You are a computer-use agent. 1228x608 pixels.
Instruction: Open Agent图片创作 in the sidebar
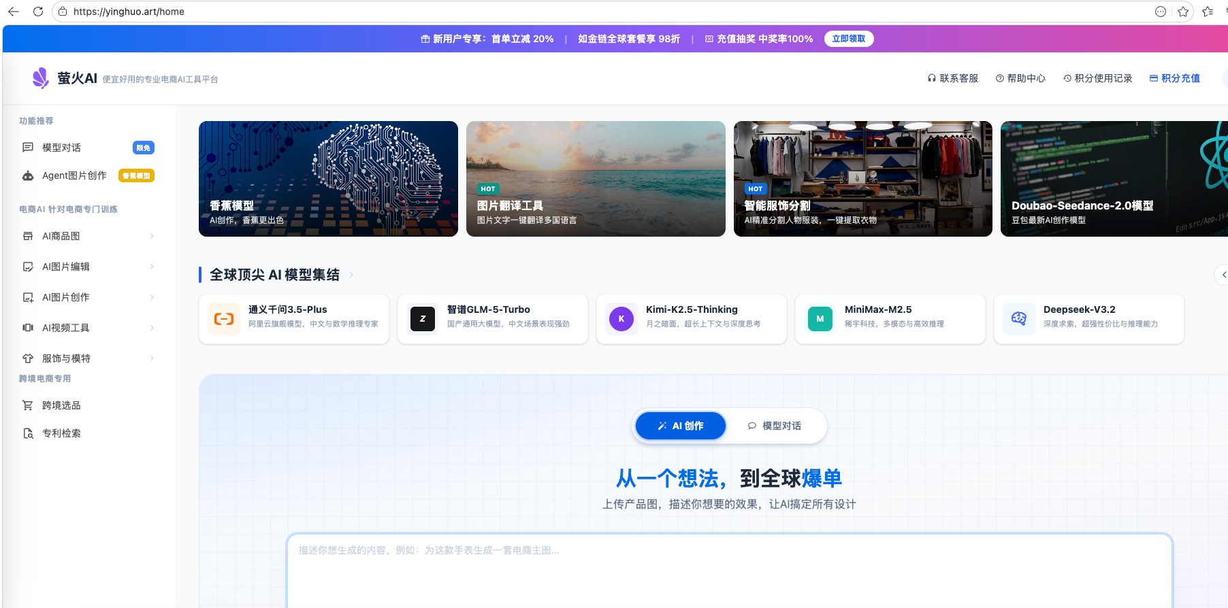click(74, 175)
